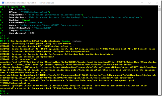This screenshot has width=162, height=96.
Task: Click 'Connecting to Management Group via SDK' line
Action: click(37, 44)
